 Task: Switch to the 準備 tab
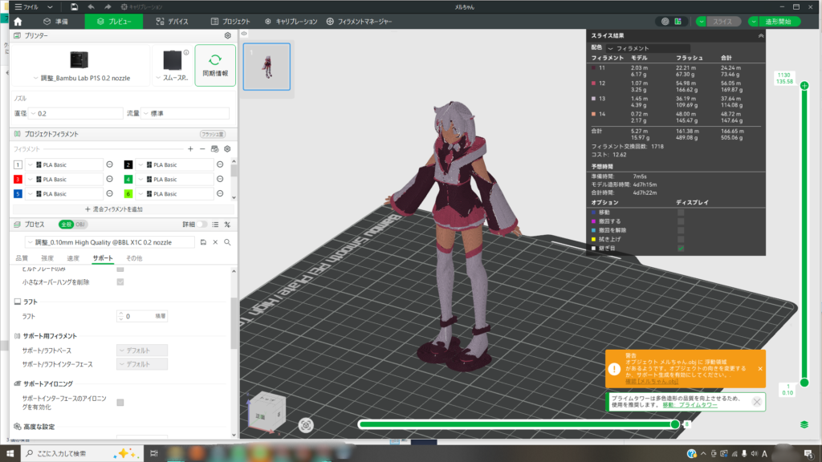pos(56,22)
